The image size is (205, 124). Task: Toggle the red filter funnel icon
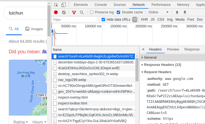point(74,12)
